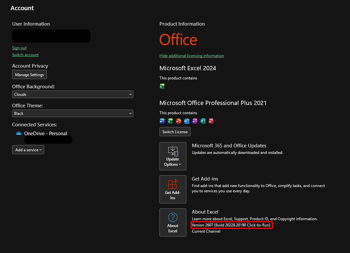Click the Microsoft 365 and Office Updates heading
This screenshot has width=350, height=253.
tap(229, 146)
